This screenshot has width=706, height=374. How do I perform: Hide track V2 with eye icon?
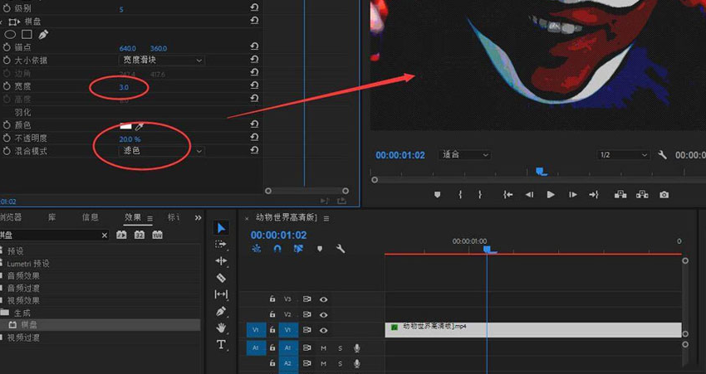click(x=323, y=314)
